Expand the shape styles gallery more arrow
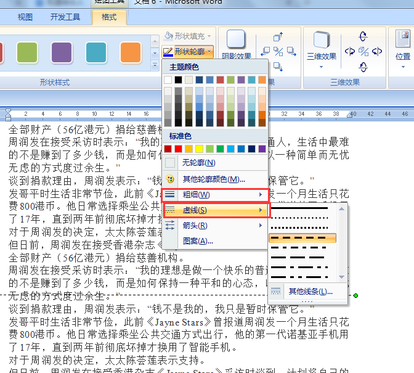 (155, 65)
